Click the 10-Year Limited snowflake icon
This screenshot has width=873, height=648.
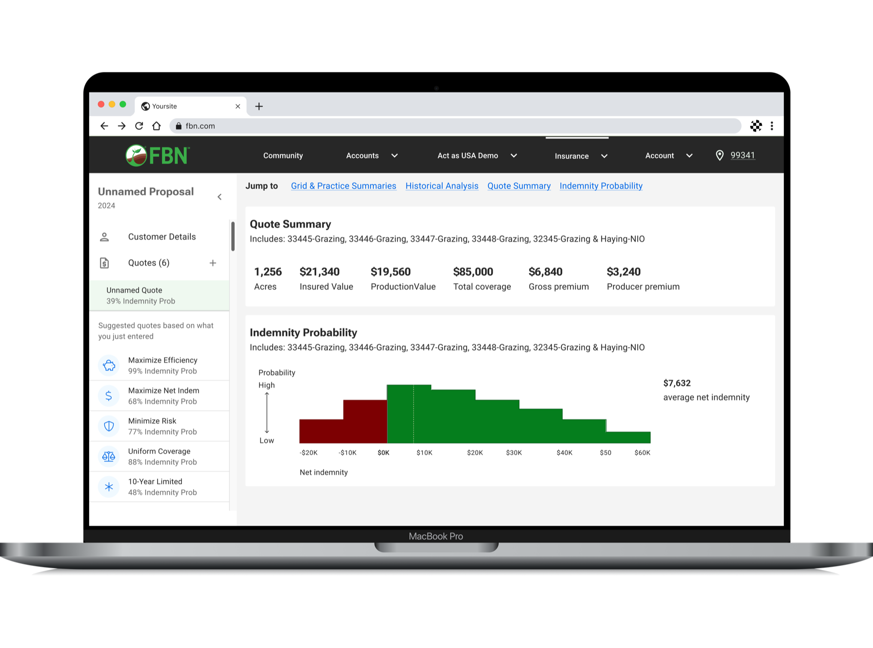click(109, 487)
